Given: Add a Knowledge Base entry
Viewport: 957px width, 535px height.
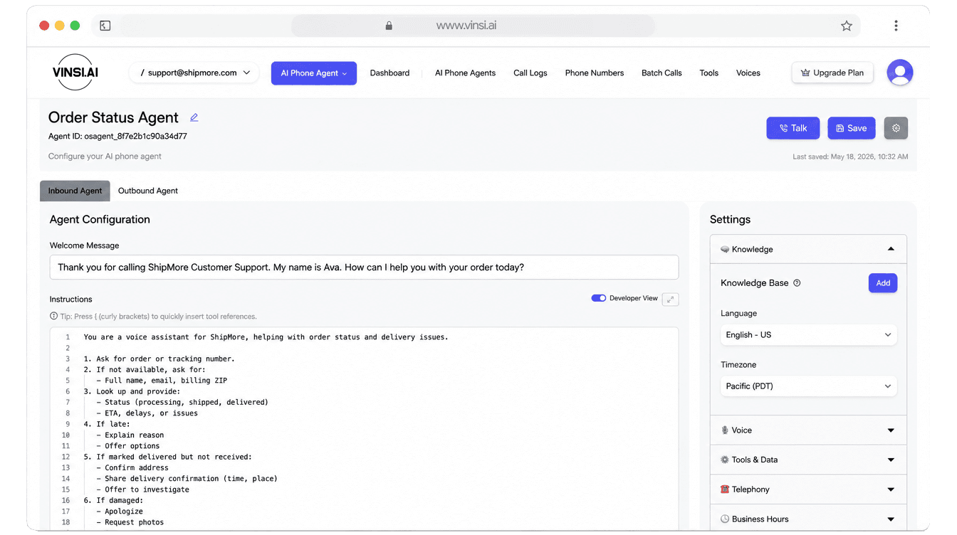Looking at the screenshot, I should click(883, 283).
